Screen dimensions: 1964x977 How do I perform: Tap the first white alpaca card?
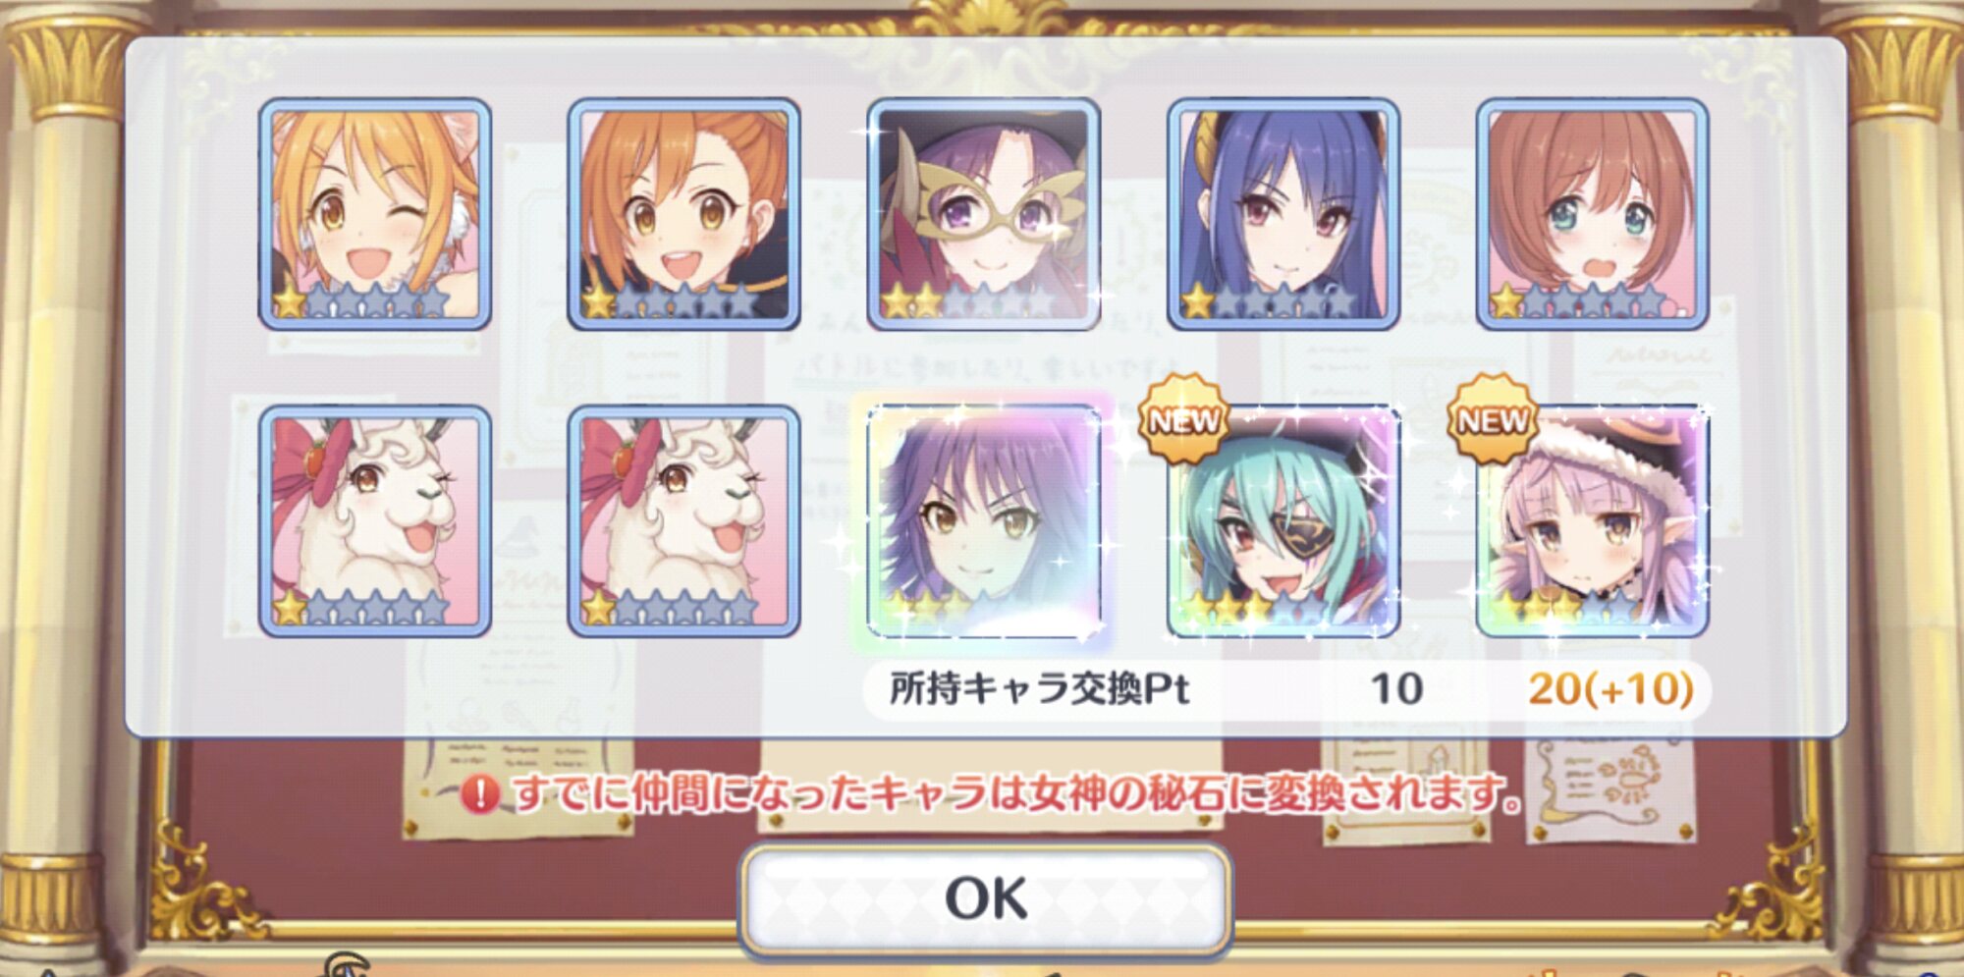coord(375,521)
